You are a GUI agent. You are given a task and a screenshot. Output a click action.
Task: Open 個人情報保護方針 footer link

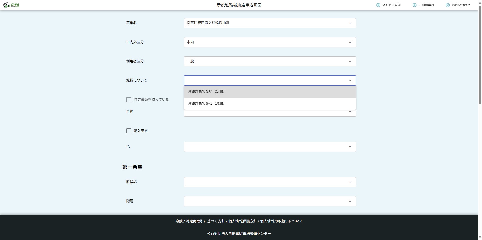(x=242, y=221)
